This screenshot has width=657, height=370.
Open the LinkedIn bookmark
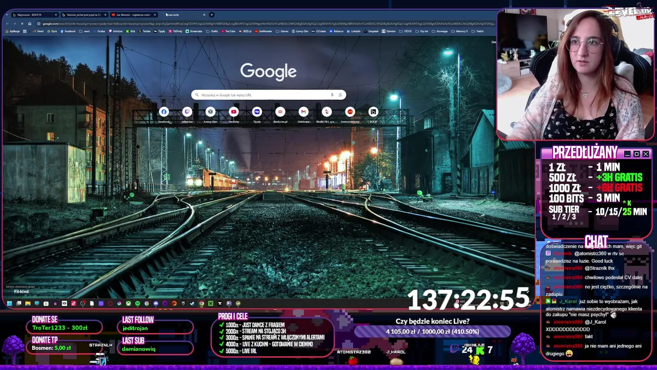point(354,31)
